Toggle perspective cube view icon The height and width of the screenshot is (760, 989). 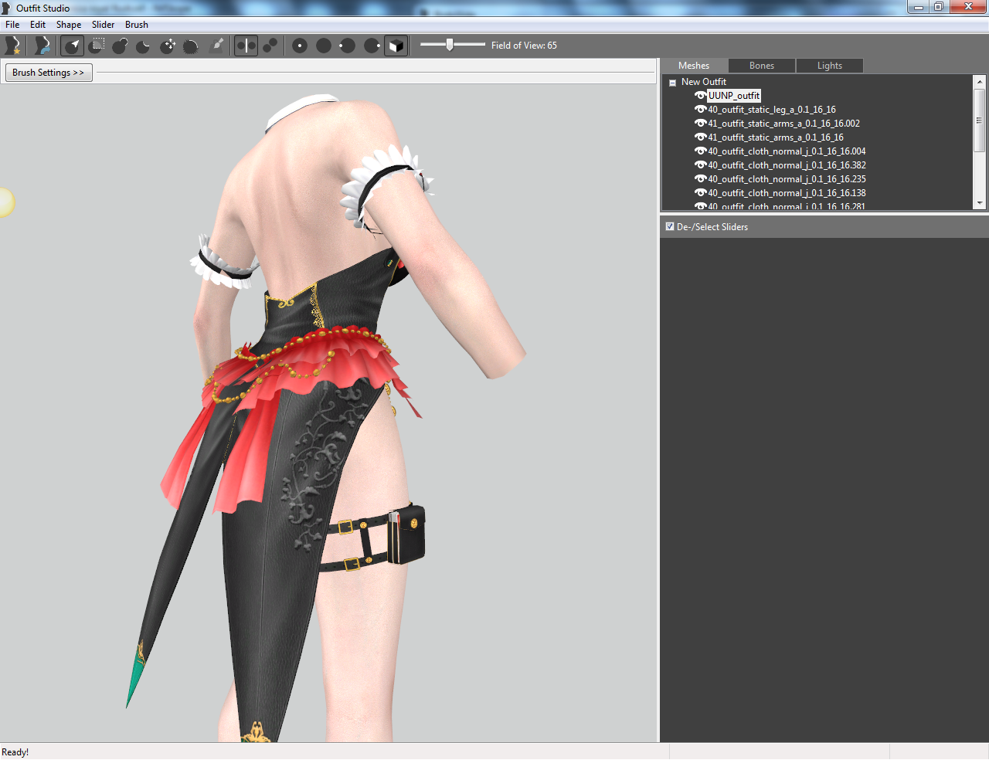(396, 46)
